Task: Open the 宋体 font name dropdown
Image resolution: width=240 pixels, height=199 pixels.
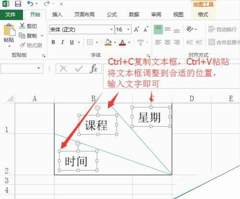Action: (111, 29)
